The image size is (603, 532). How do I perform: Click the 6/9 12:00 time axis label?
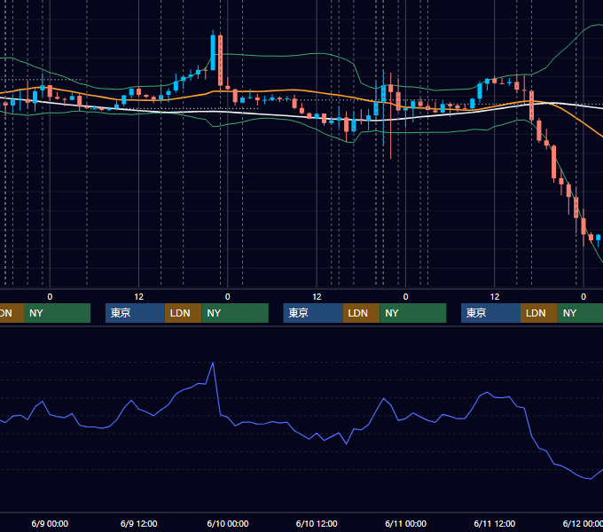(139, 523)
